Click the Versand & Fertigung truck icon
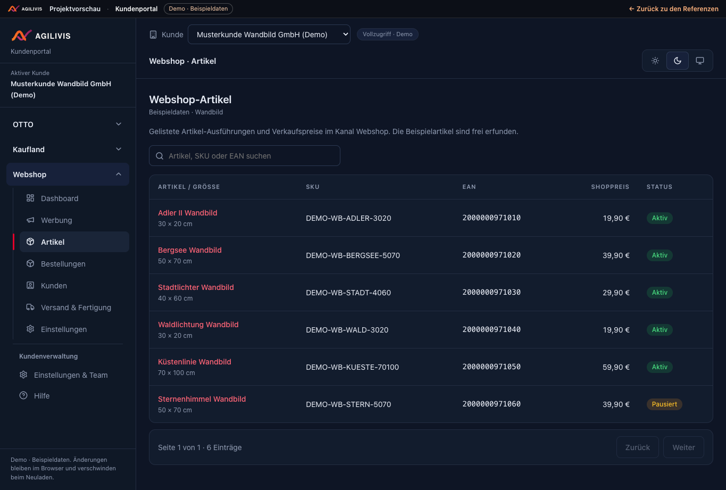726x490 pixels. pos(30,307)
